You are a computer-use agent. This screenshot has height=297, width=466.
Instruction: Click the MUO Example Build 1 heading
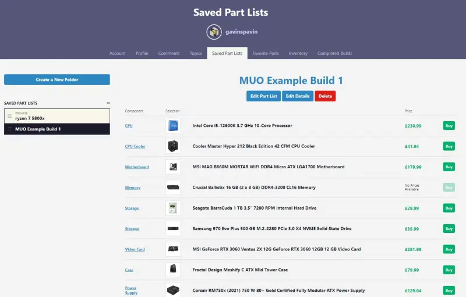[291, 80]
